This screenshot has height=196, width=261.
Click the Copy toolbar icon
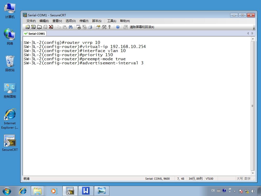pyautogui.click(x=59, y=27)
